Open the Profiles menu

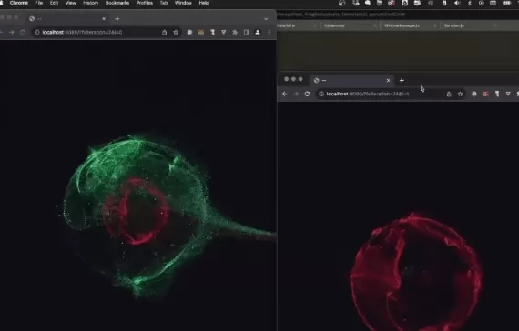coord(145,3)
